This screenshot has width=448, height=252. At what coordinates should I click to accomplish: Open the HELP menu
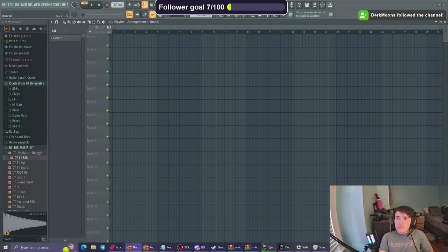(65, 5)
